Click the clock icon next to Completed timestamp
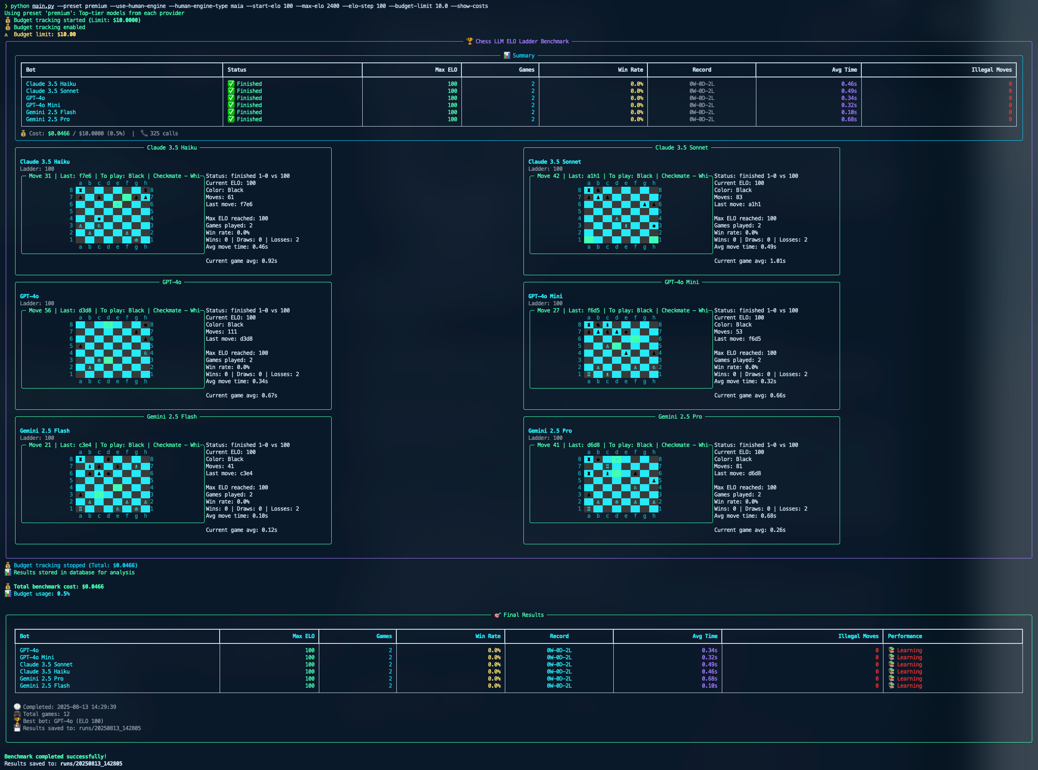The width and height of the screenshot is (1038, 770). [x=17, y=707]
